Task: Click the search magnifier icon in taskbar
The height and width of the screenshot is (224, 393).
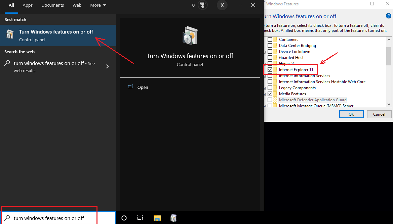Action: pos(7,218)
